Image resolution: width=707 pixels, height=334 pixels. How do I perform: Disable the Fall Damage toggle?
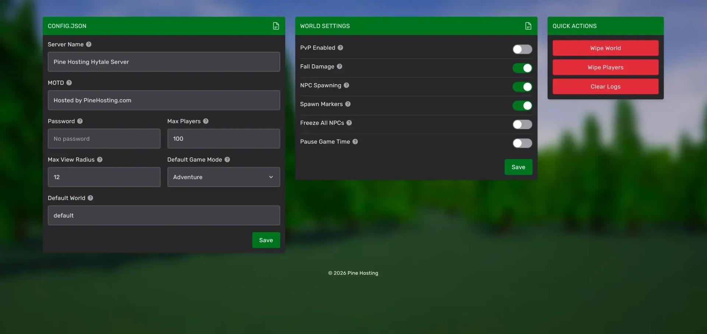(522, 68)
